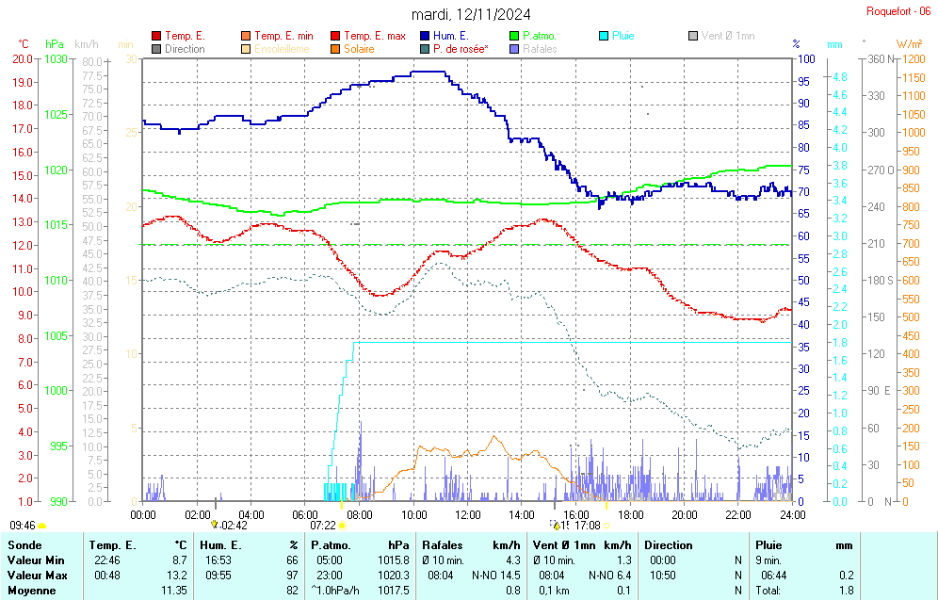Click the gray Direction legend swatch
Screen dimensions: 938x600
click(x=156, y=49)
